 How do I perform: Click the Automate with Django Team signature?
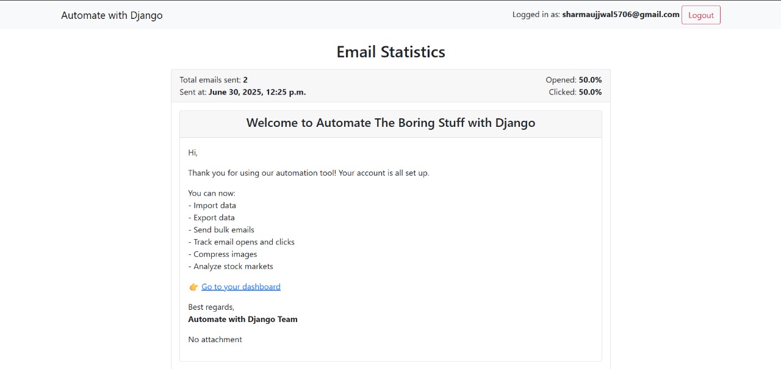243,320
